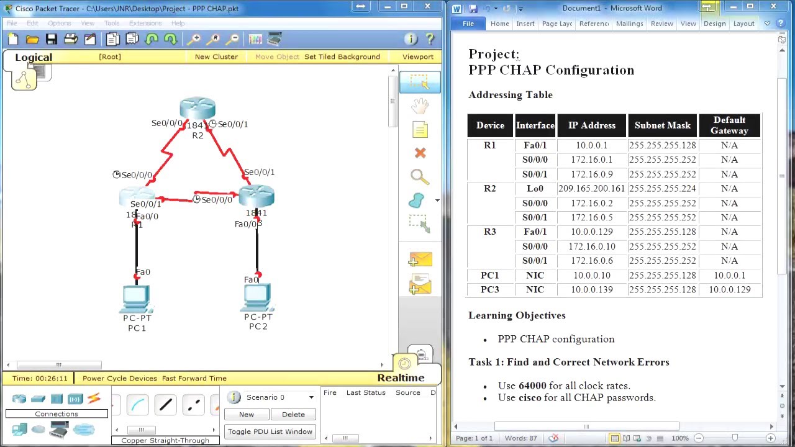Viewport: 795px width, 447px height.
Task: Open the Word Insert tab
Action: (525, 24)
